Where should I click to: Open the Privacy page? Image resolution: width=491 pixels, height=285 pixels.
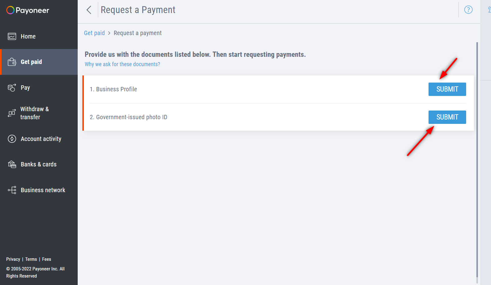click(x=13, y=259)
